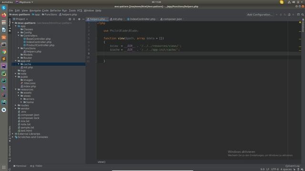The height and width of the screenshot is (171, 305).
Task: Open the Favorites tool window strip
Action: 10,134
